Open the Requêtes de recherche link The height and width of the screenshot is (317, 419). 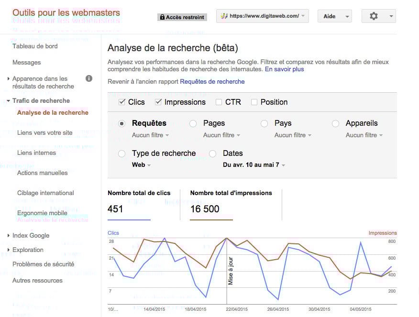click(212, 82)
